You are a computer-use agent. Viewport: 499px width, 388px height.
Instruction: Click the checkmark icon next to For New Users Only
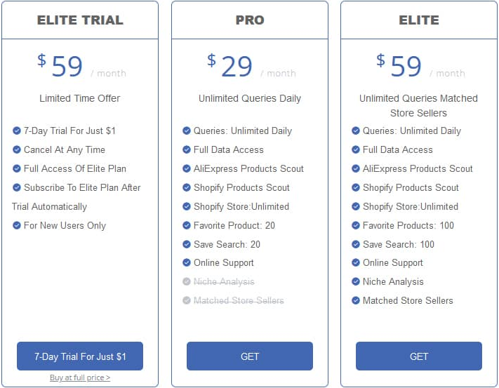coord(17,225)
